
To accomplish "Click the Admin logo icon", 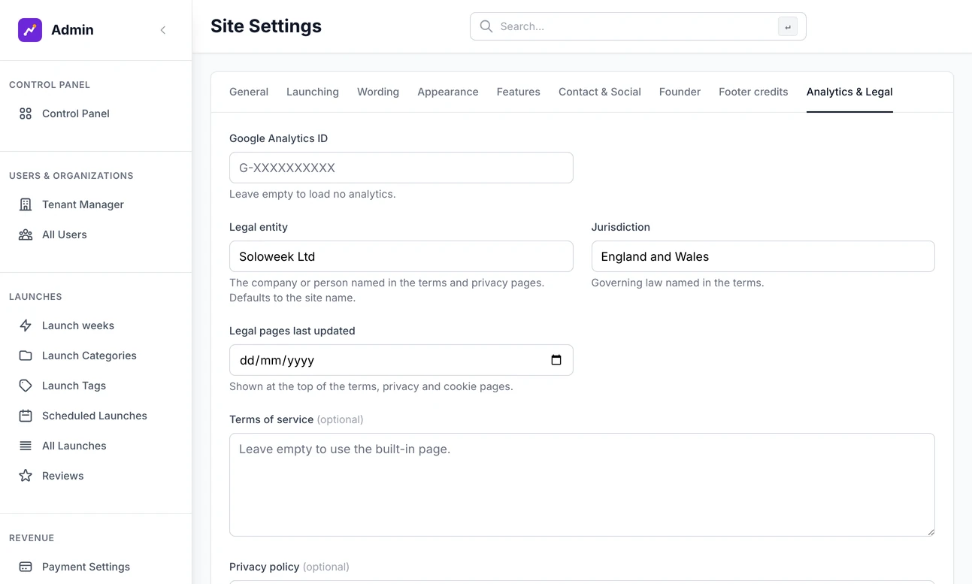I will tap(30, 30).
